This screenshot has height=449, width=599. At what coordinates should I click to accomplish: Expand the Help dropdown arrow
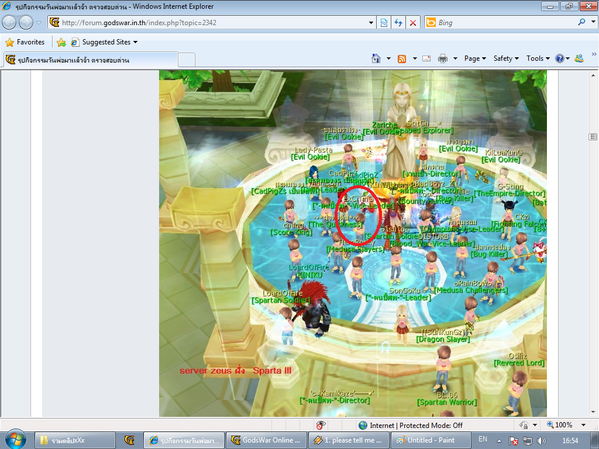567,59
